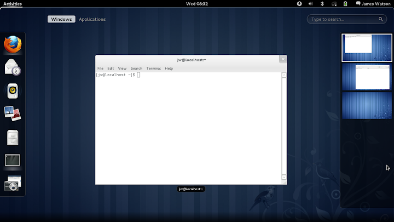Click the search magnifier icon

tap(380, 19)
